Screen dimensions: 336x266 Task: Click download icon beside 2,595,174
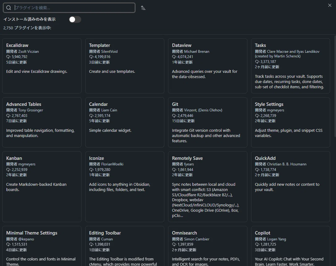pos(91,116)
